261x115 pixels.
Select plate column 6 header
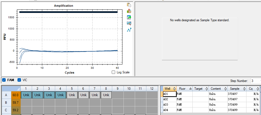click(83, 89)
